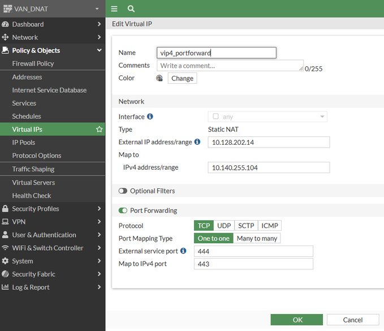
Task: Click the Cancel button
Action: 353,320
